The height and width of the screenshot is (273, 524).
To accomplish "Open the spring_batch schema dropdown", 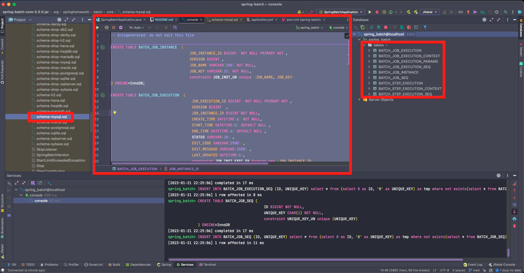I will tap(310, 28).
